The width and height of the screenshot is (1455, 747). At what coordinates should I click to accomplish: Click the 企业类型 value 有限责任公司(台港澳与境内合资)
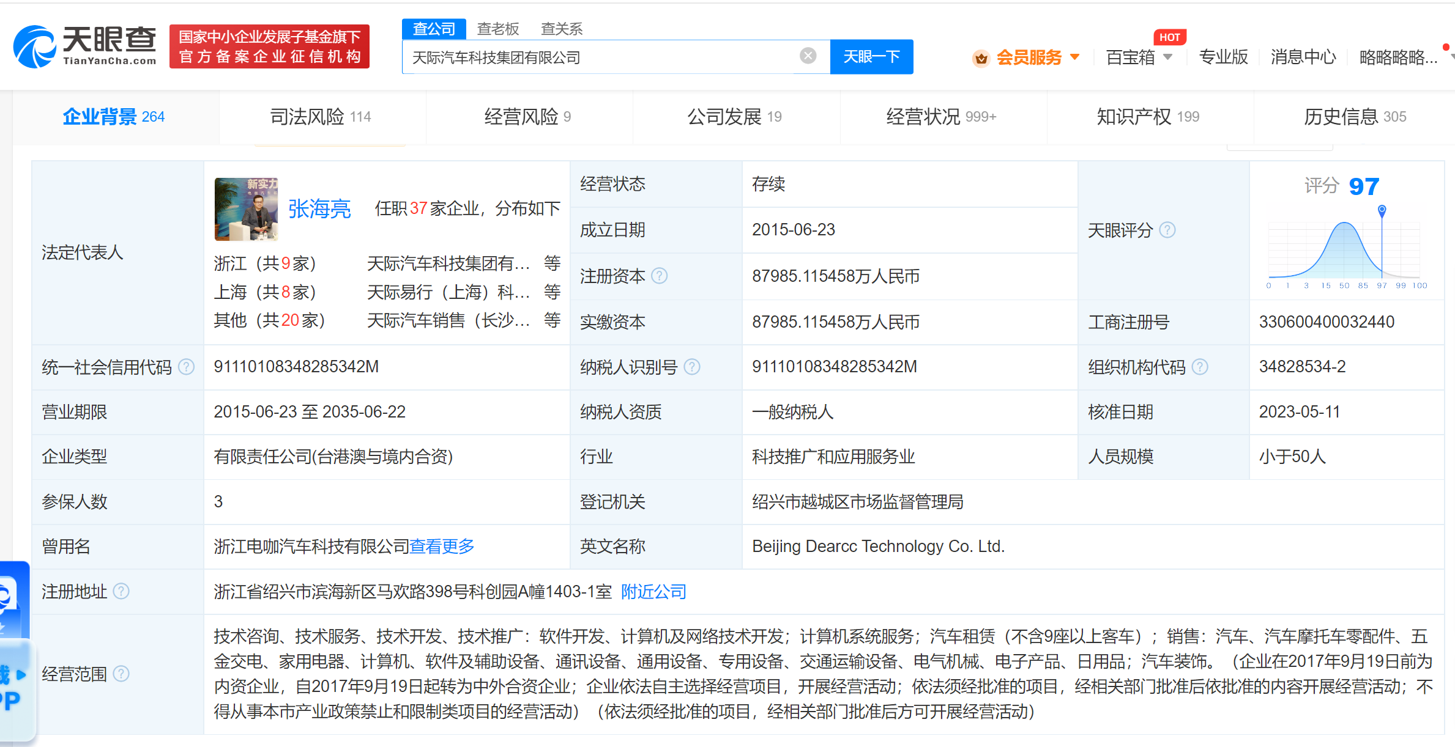click(333, 457)
